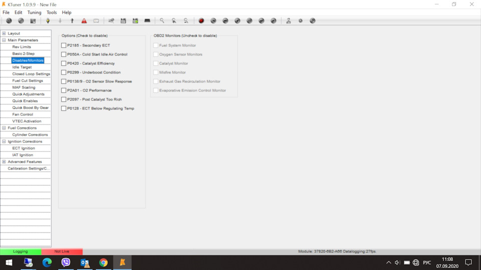This screenshot has height=270, width=481.
Task: Open settings with the gear toolbar icon
Action: coord(301,21)
